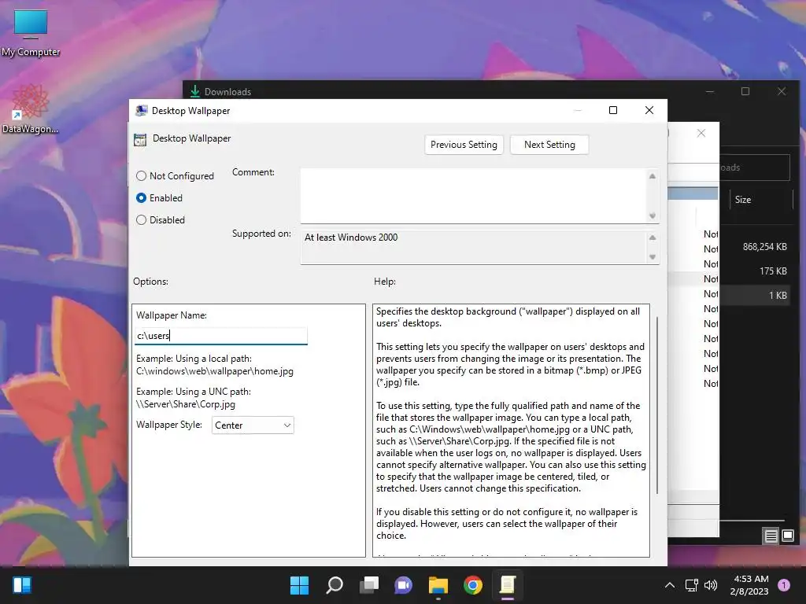Viewport: 806px width, 604px height.
Task: Open File Explorer from the taskbar
Action: pyautogui.click(x=438, y=585)
